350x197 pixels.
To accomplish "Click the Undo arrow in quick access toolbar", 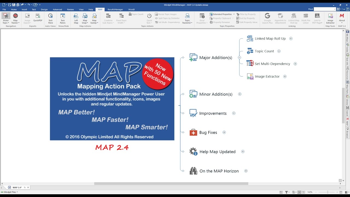I will [x=22, y=5].
